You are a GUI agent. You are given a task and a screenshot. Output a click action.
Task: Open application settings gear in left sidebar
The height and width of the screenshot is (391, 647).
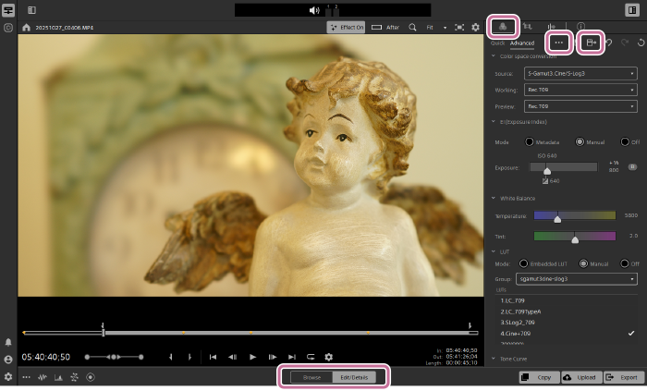click(x=8, y=376)
